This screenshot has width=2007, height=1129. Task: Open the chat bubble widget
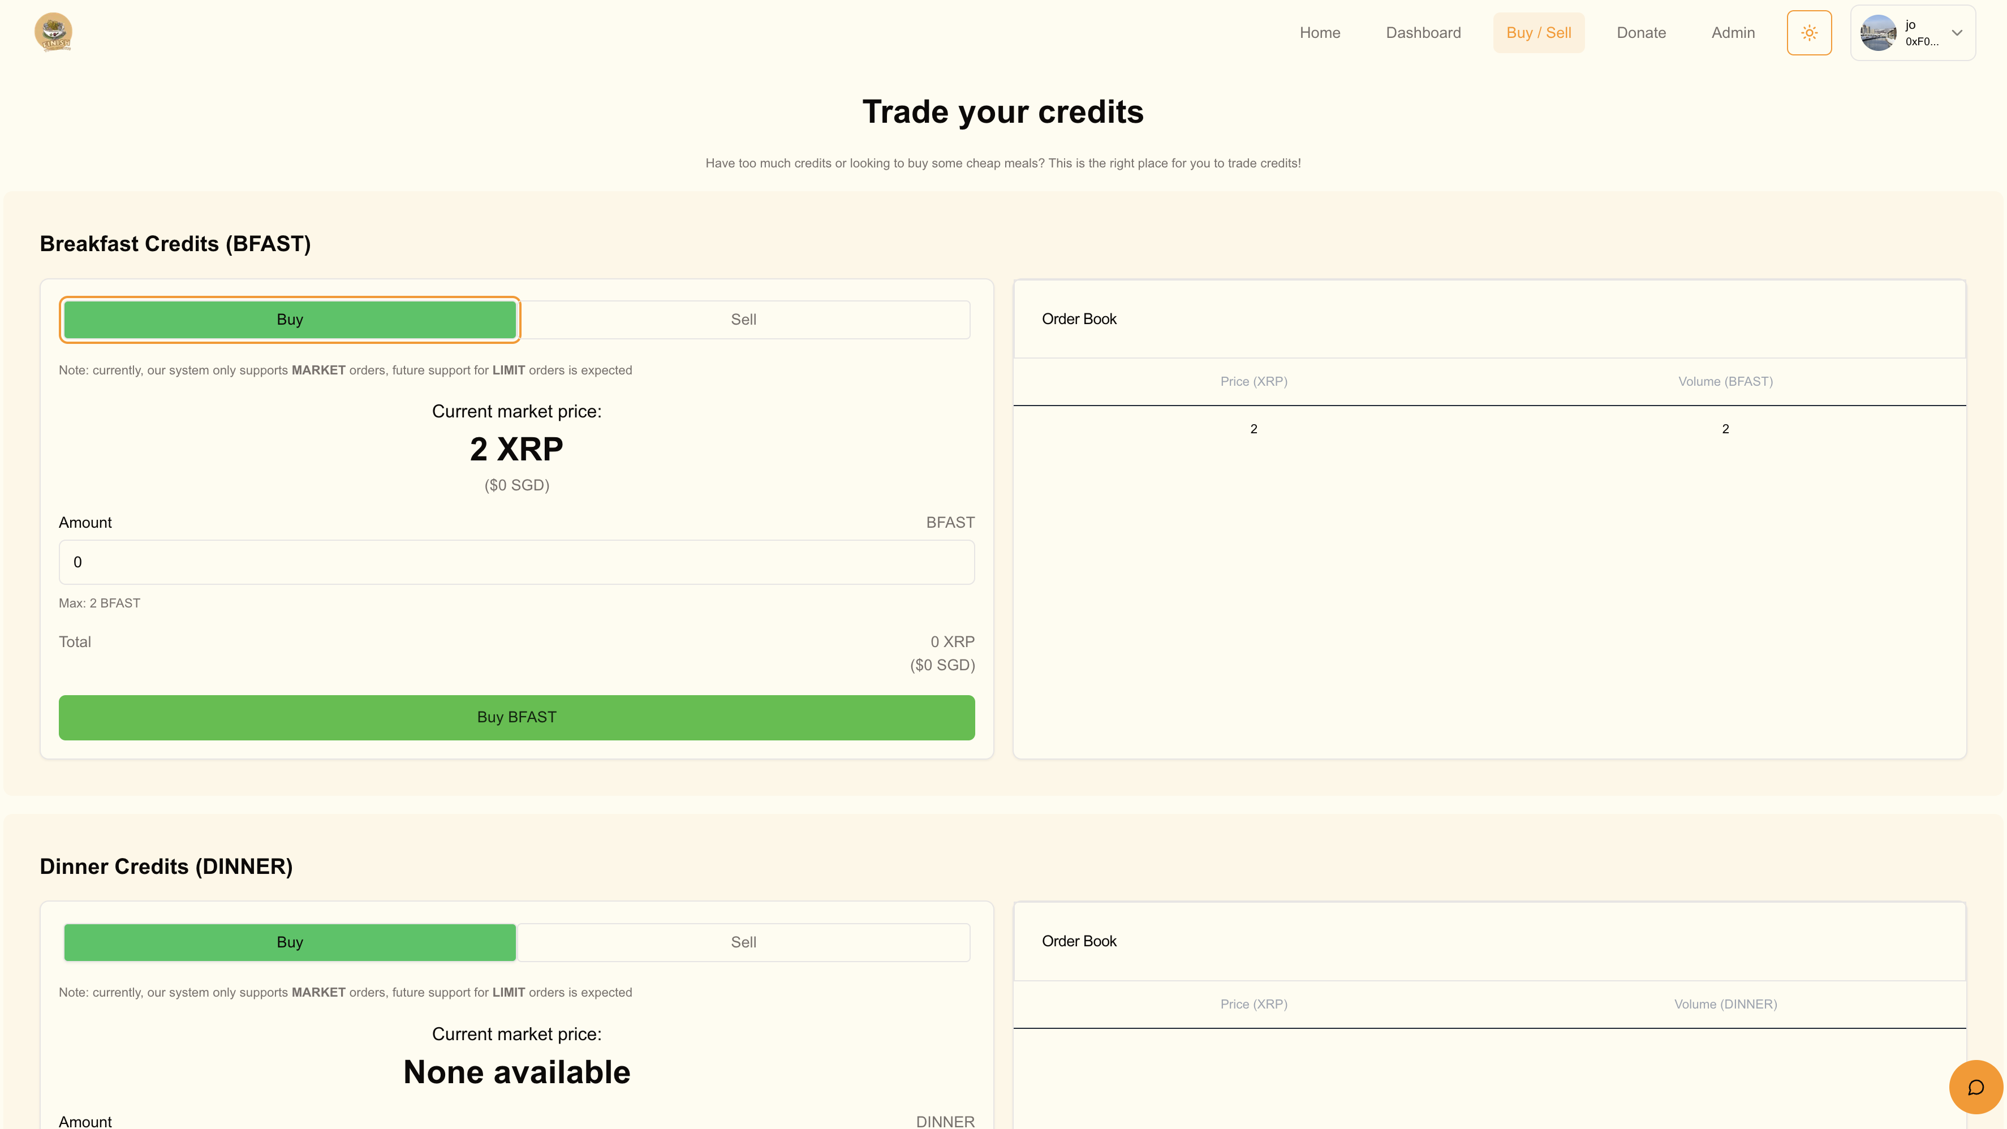(1975, 1087)
